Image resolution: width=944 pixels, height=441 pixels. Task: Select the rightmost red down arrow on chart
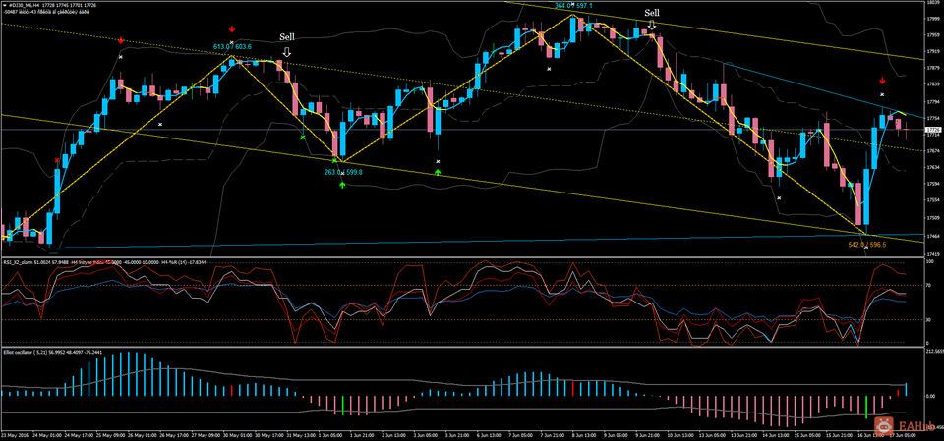(882, 81)
